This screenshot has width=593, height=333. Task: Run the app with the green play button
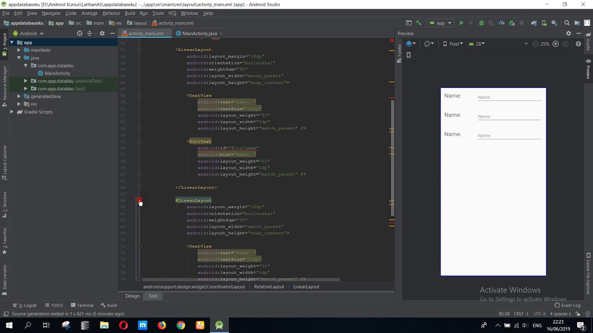pyautogui.click(x=461, y=23)
